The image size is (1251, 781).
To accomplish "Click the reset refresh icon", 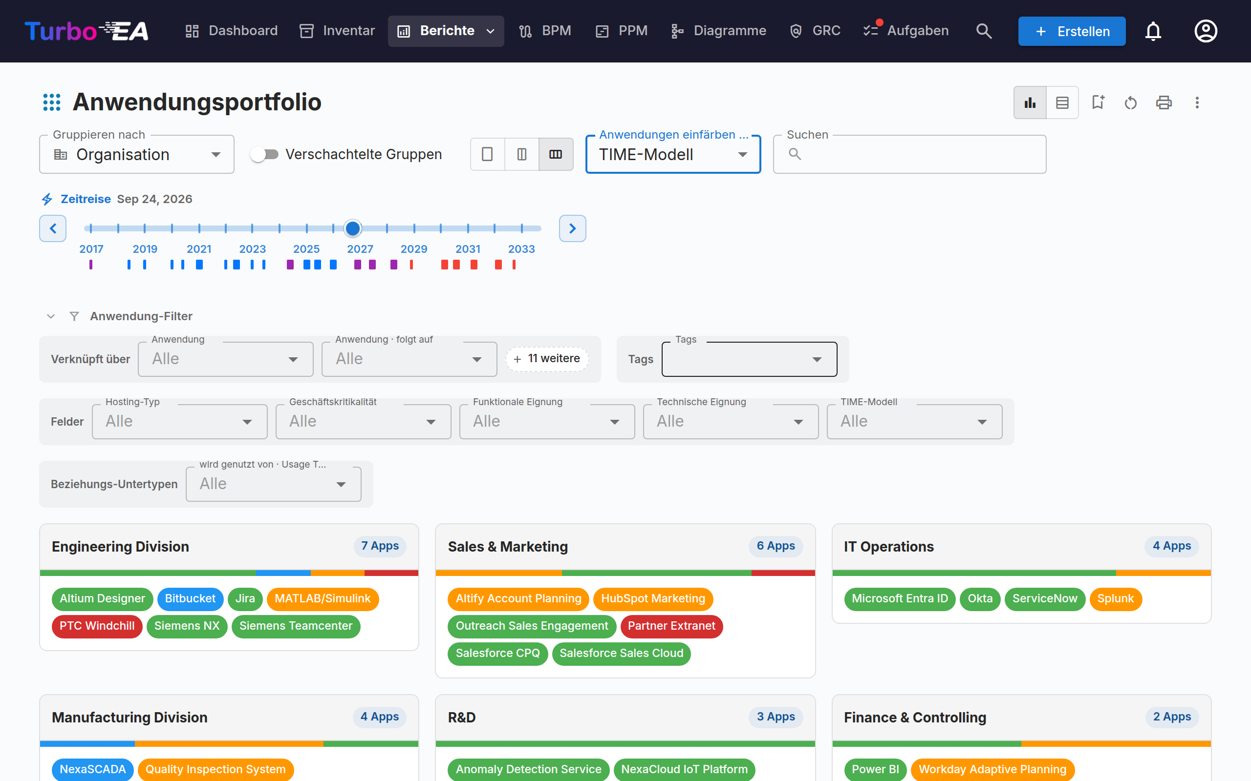I will click(1131, 103).
